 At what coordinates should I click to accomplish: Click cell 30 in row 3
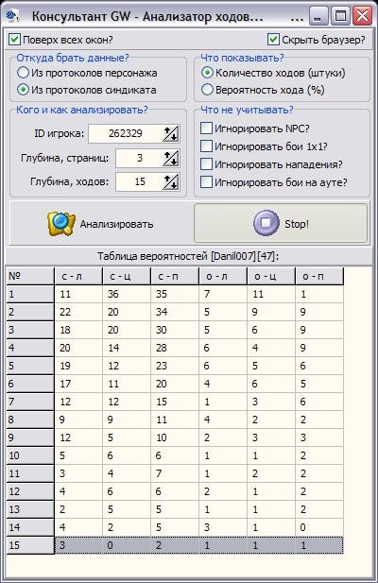tap(175, 330)
